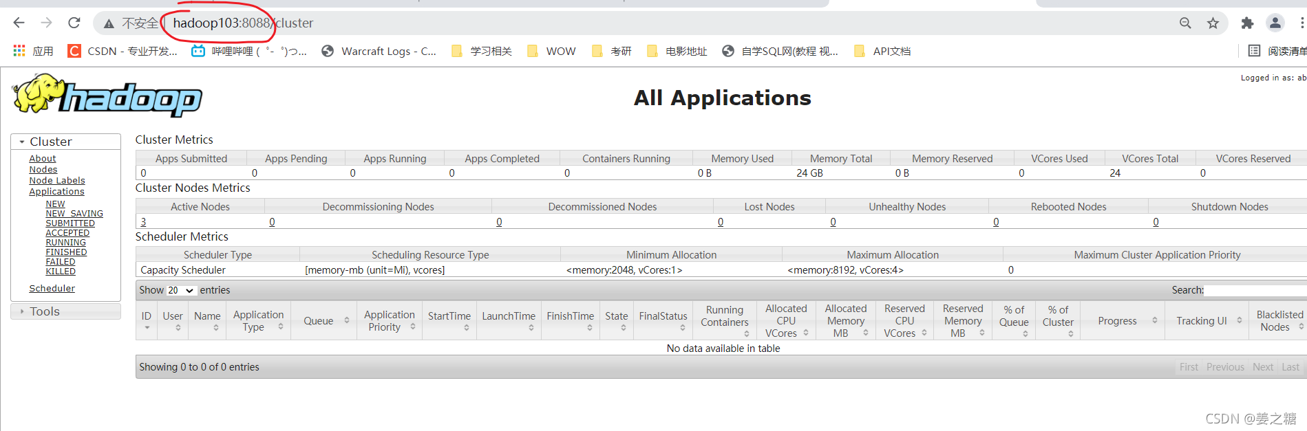Sort table by StartTime column
This screenshot has width=1307, height=431.
(x=449, y=320)
